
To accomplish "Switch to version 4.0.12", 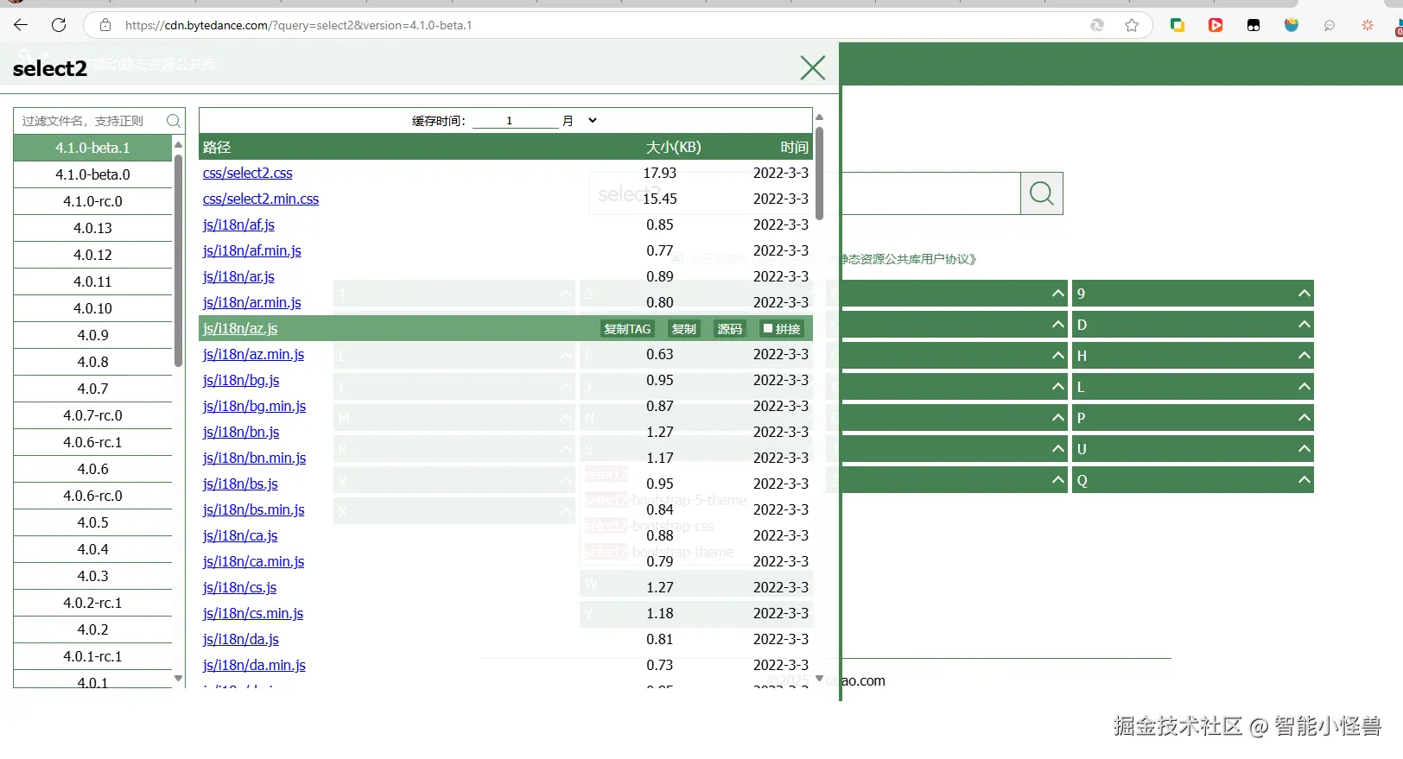I will [92, 255].
